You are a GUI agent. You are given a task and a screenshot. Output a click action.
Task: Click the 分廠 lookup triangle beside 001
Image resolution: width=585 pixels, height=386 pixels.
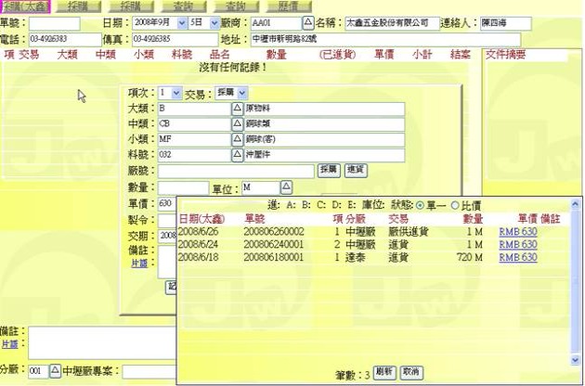[53, 371]
